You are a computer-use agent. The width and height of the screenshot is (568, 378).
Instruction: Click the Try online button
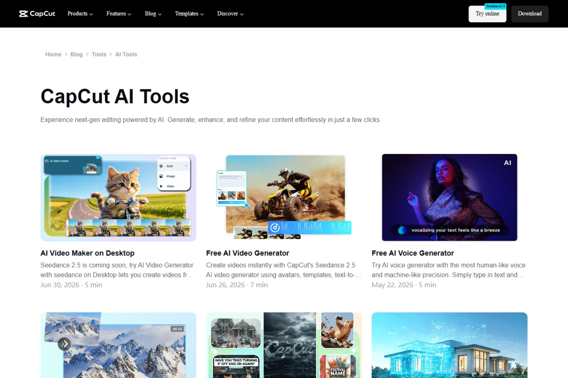(487, 14)
